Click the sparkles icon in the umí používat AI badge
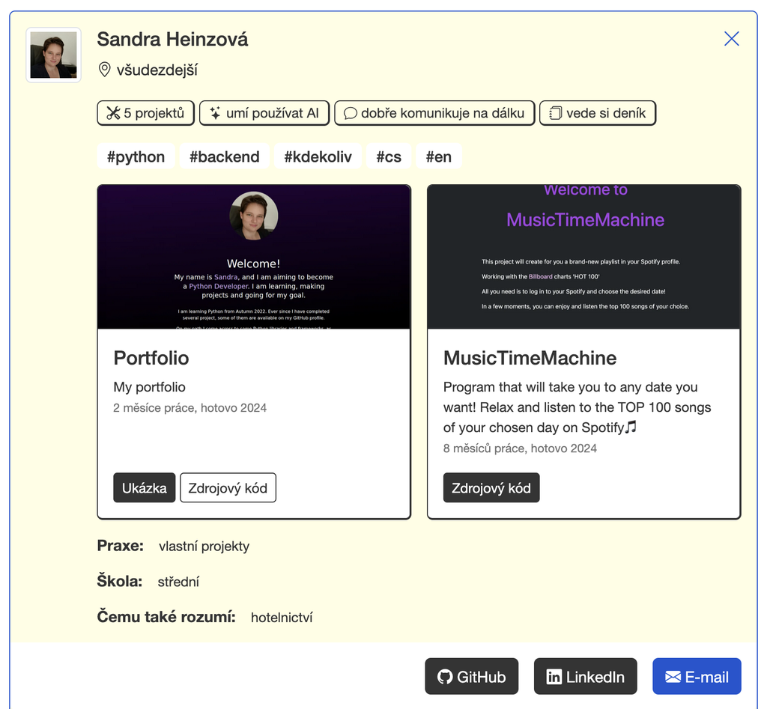Screen dimensions: 767x709 tap(215, 113)
